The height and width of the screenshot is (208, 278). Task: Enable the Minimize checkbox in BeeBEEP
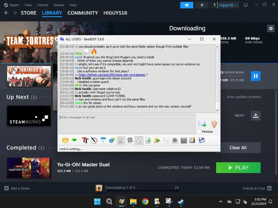pos(199,131)
